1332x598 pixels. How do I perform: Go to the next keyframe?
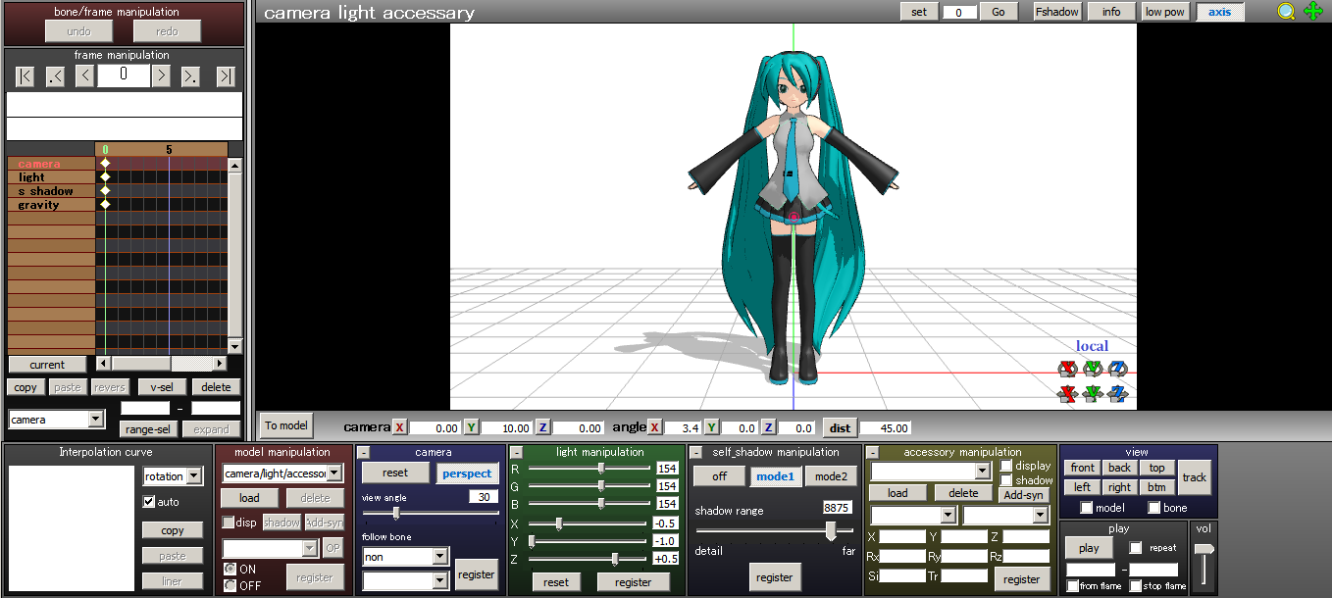point(191,76)
